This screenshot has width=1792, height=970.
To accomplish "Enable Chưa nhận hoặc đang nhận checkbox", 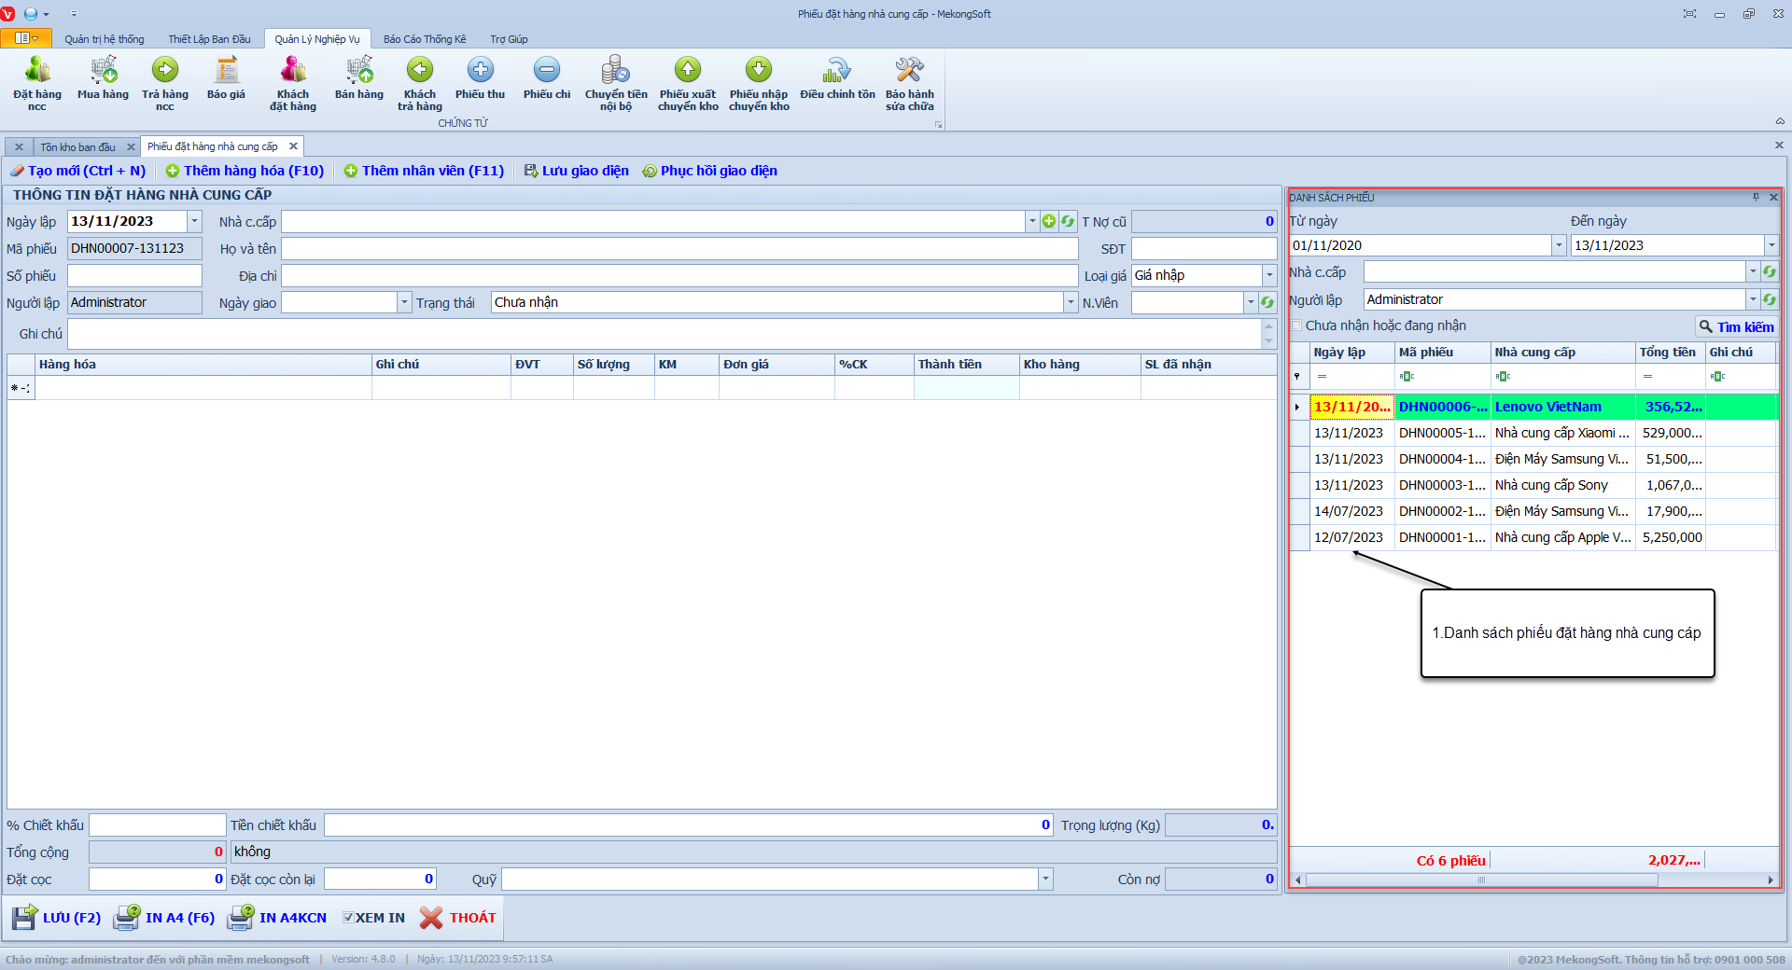I will [1296, 326].
